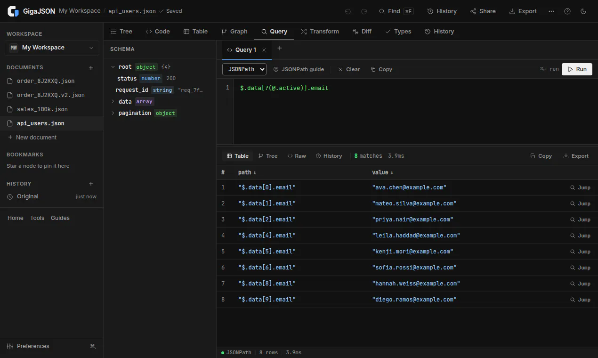Switch to the Types tab
598x358 pixels.
pos(398,32)
